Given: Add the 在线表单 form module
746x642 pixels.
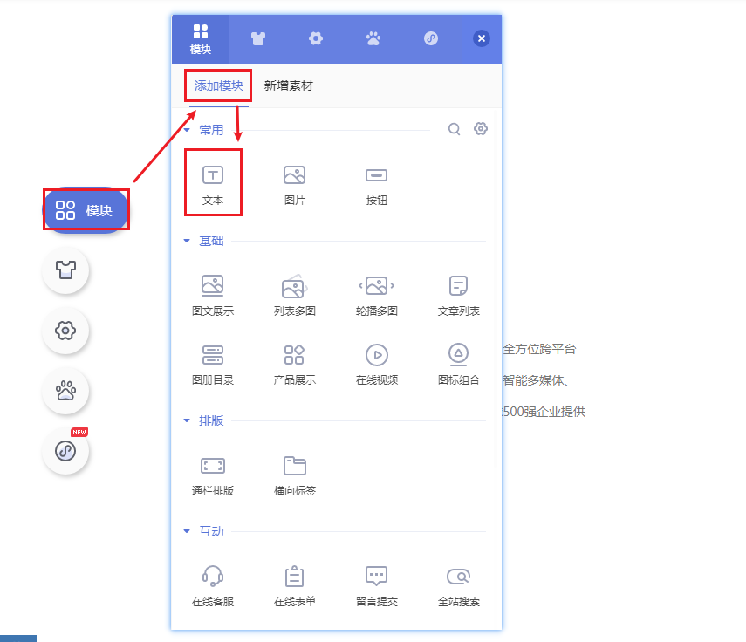Looking at the screenshot, I should 295,586.
